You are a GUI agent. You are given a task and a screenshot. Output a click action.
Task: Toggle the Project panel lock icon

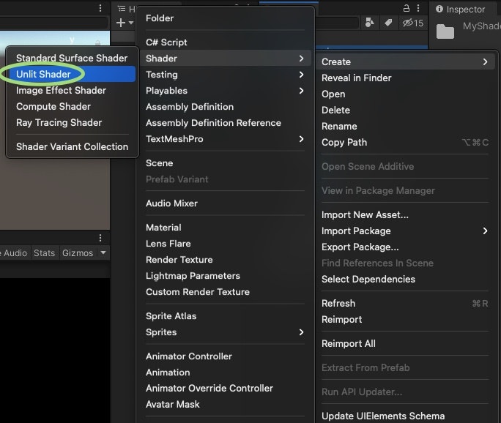click(x=406, y=8)
